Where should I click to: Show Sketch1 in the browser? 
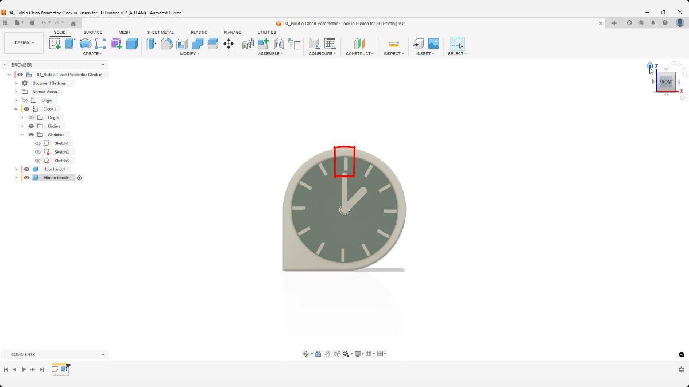38,143
